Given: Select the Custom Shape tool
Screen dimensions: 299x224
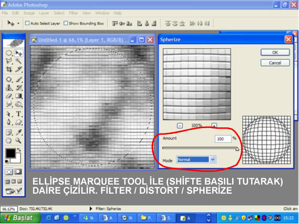Looking at the screenshot, I should click(18, 122).
